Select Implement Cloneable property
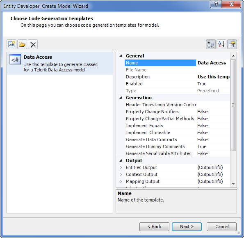 pyautogui.click(x=160, y=133)
